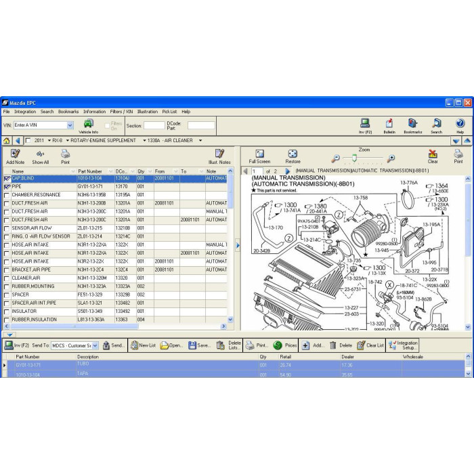Check the INSULATOR row checkbox
This screenshot has width=474, height=474.
coord(7,311)
